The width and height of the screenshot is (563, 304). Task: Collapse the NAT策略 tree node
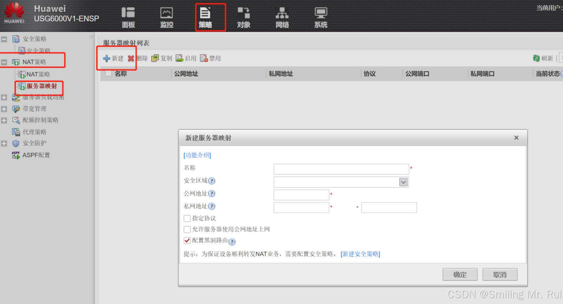click(x=4, y=62)
